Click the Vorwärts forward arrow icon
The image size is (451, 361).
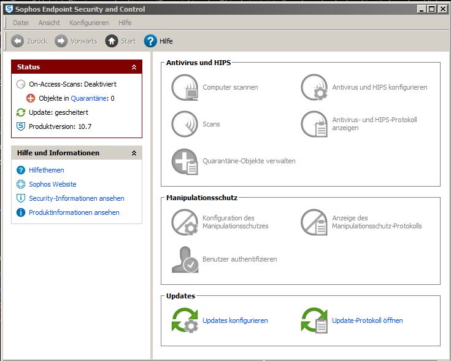click(61, 41)
